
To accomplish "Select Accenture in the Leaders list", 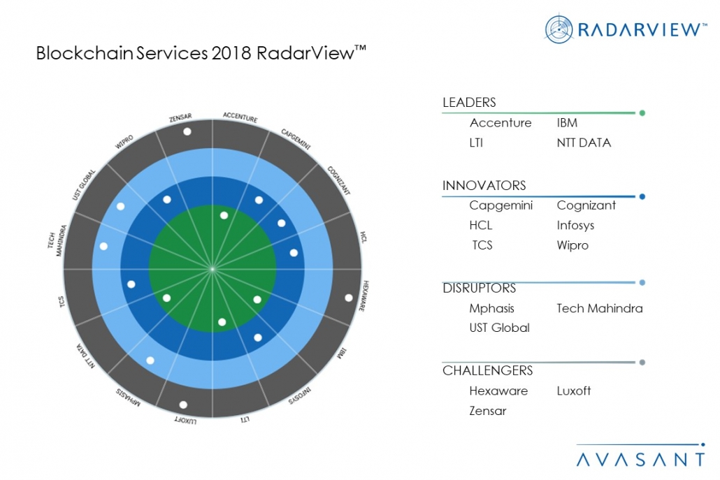I will click(501, 123).
